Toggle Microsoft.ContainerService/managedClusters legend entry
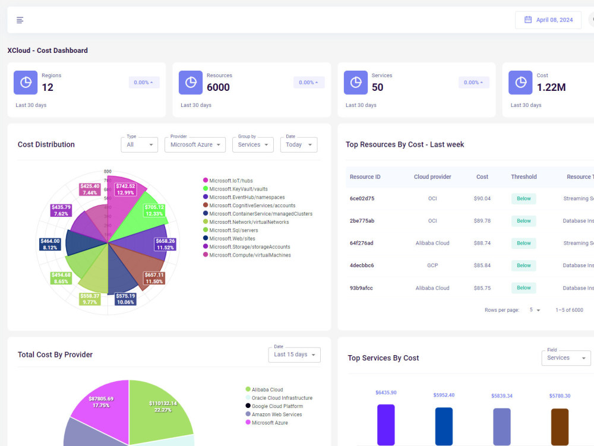 pos(258,214)
